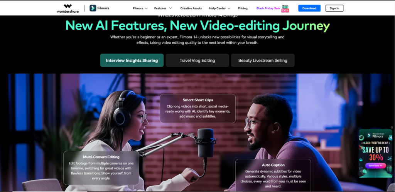This screenshot has width=395, height=192.
Task: Click the Save Up To 30% banner
Action: tap(375, 153)
